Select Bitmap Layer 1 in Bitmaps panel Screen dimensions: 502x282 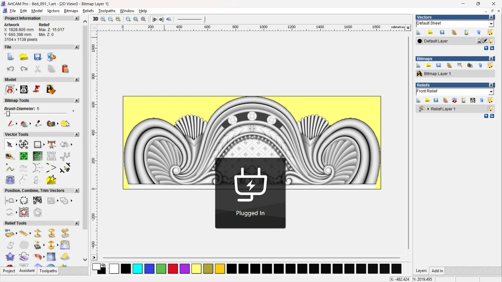pos(437,74)
